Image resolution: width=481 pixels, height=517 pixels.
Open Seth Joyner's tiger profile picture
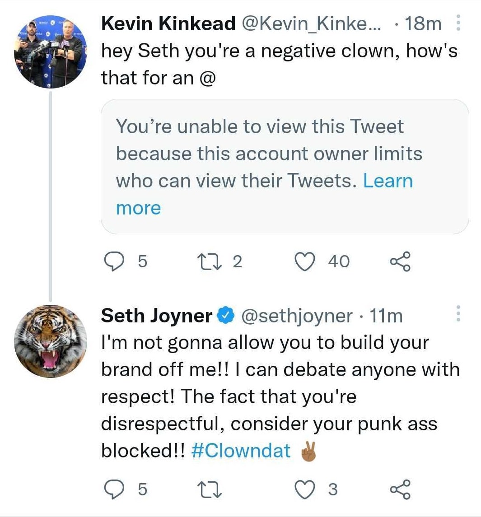click(x=50, y=341)
